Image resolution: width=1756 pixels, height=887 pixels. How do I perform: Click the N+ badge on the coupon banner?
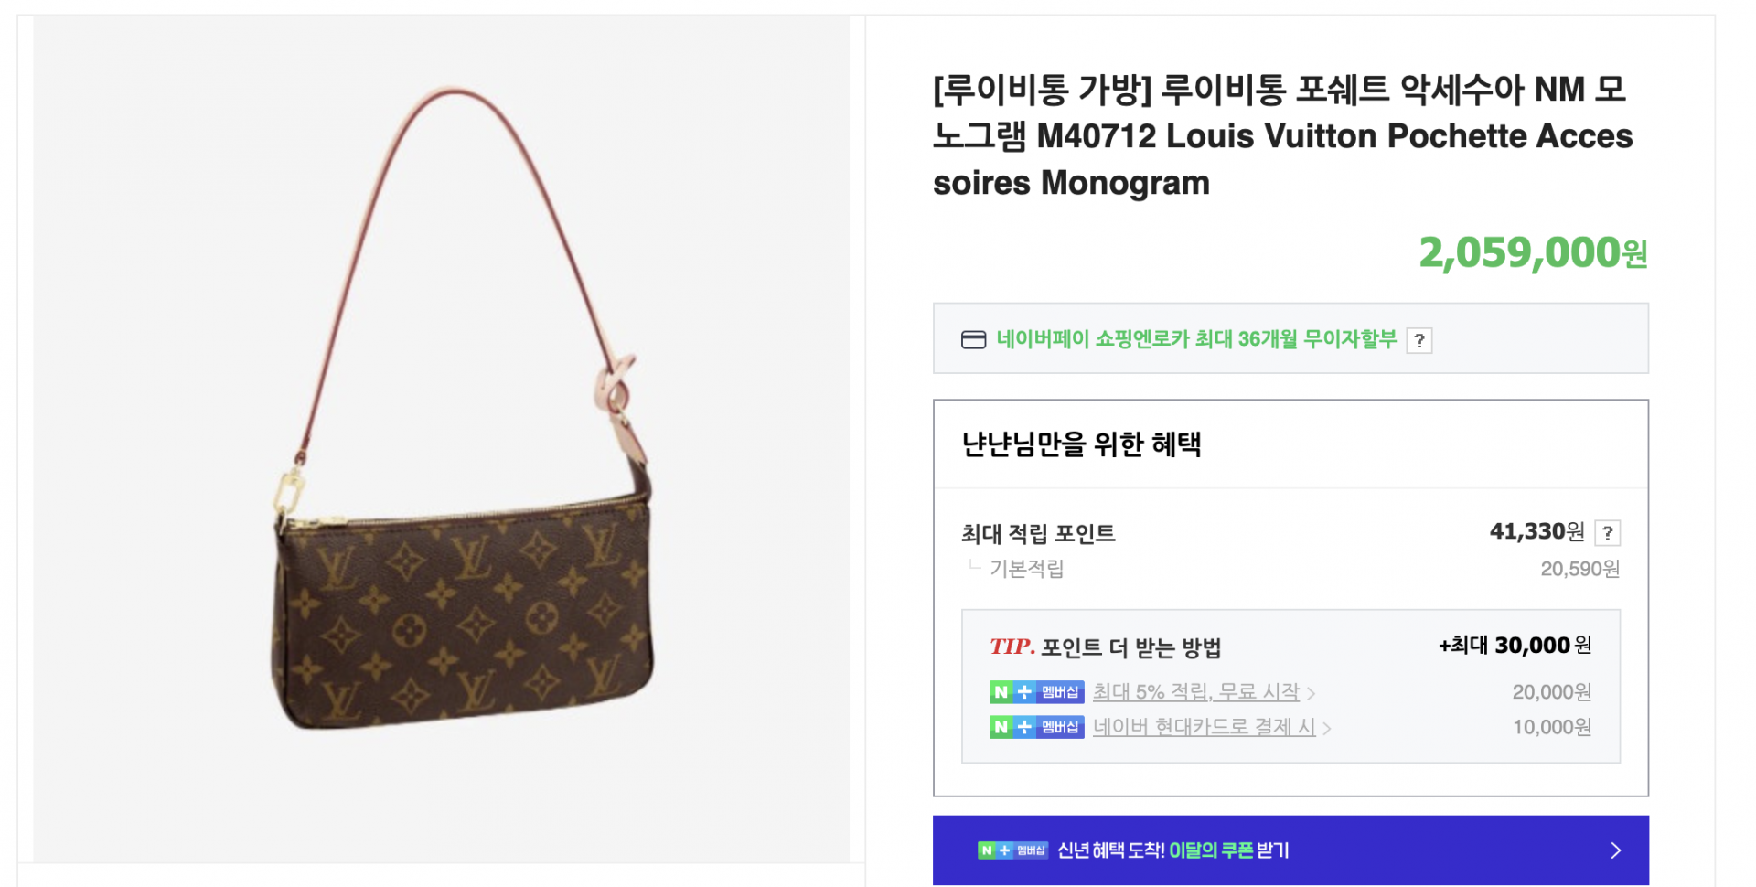[1012, 850]
